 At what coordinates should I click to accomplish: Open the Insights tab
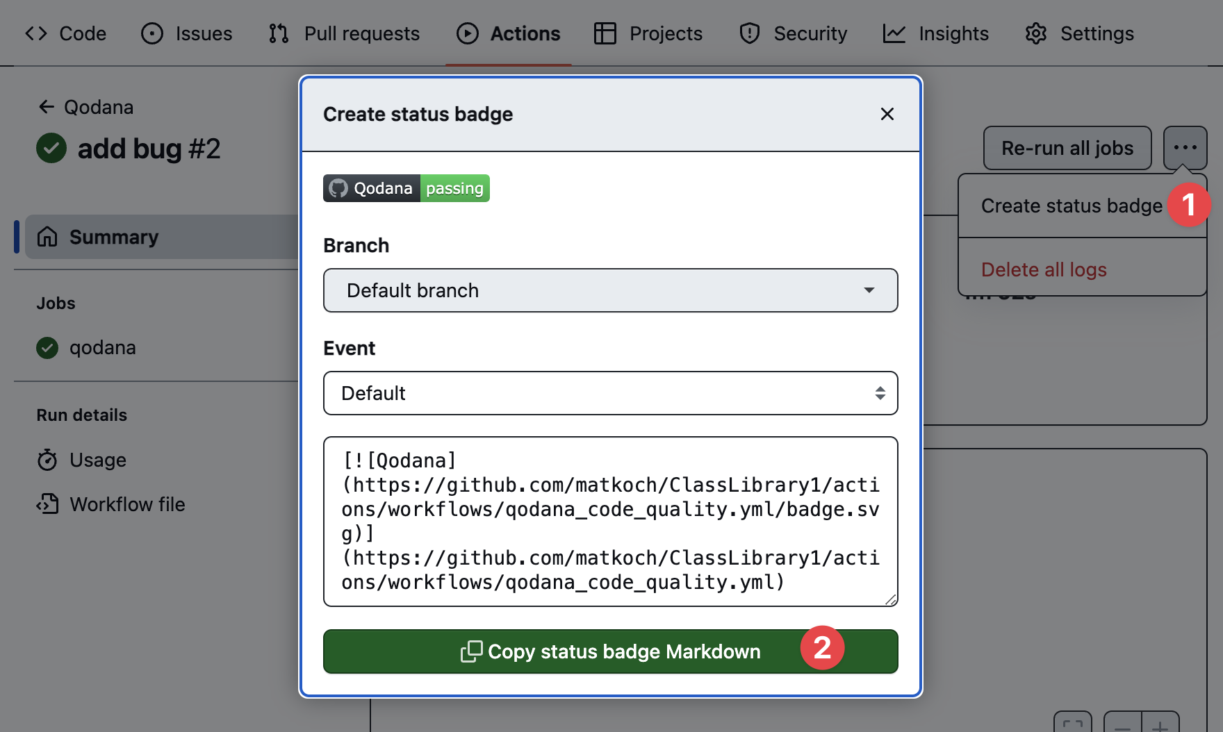coord(935,33)
